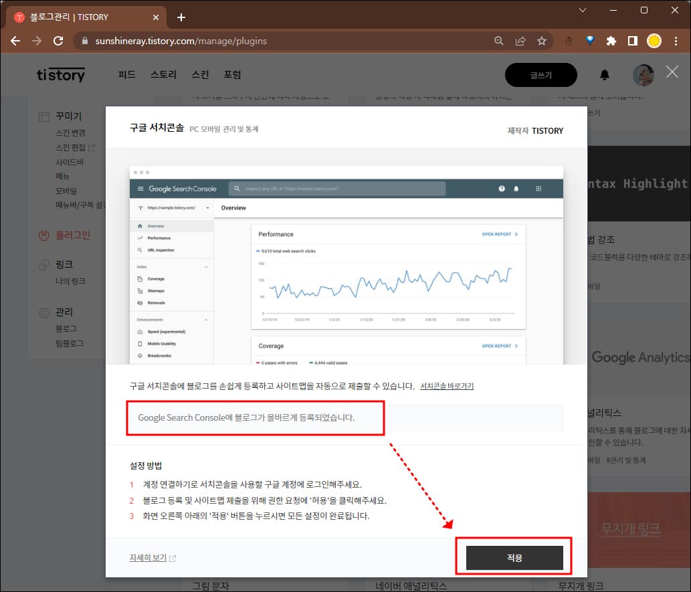Screen dimensions: 691x592
Task: Click the registration status message field
Action: (347, 417)
